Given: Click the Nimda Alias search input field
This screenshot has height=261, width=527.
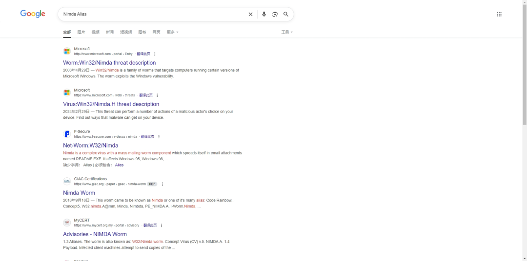Looking at the screenshot, I should [x=153, y=14].
